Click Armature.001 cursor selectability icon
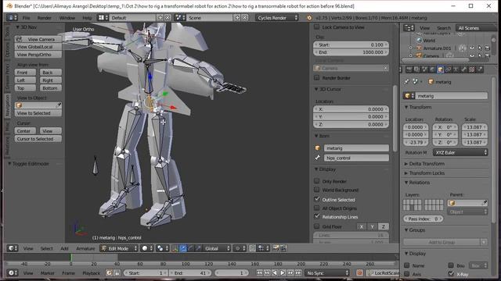This screenshot has width=501, height=281. [480, 48]
